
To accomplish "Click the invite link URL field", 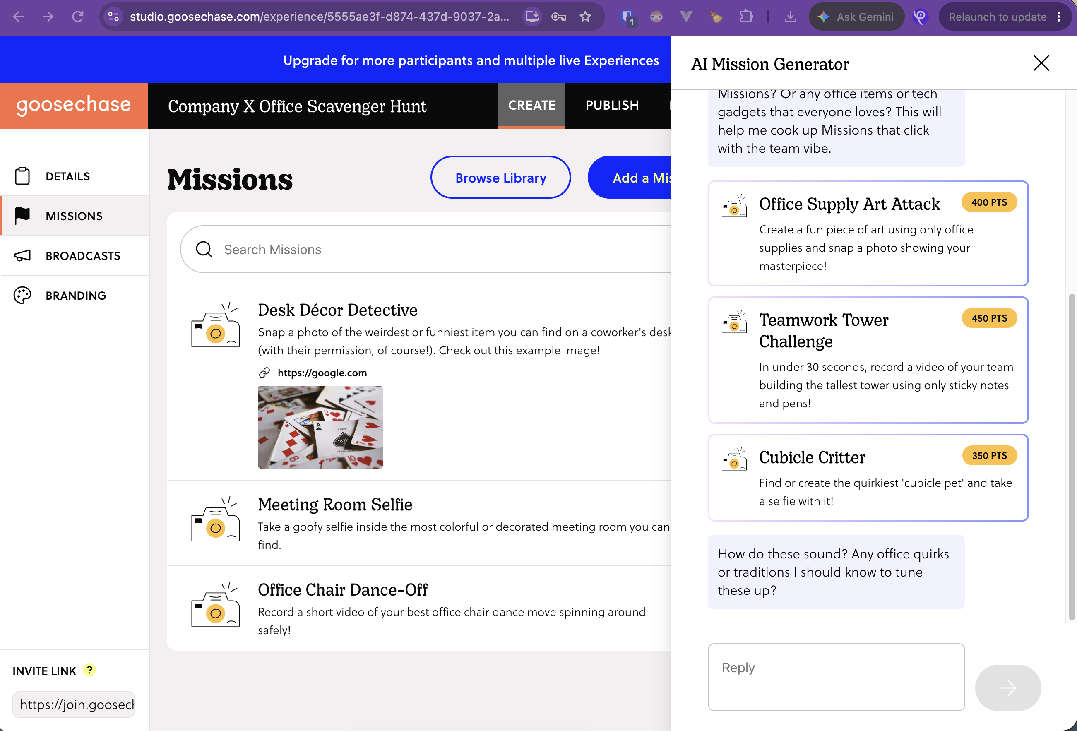I will click(74, 705).
